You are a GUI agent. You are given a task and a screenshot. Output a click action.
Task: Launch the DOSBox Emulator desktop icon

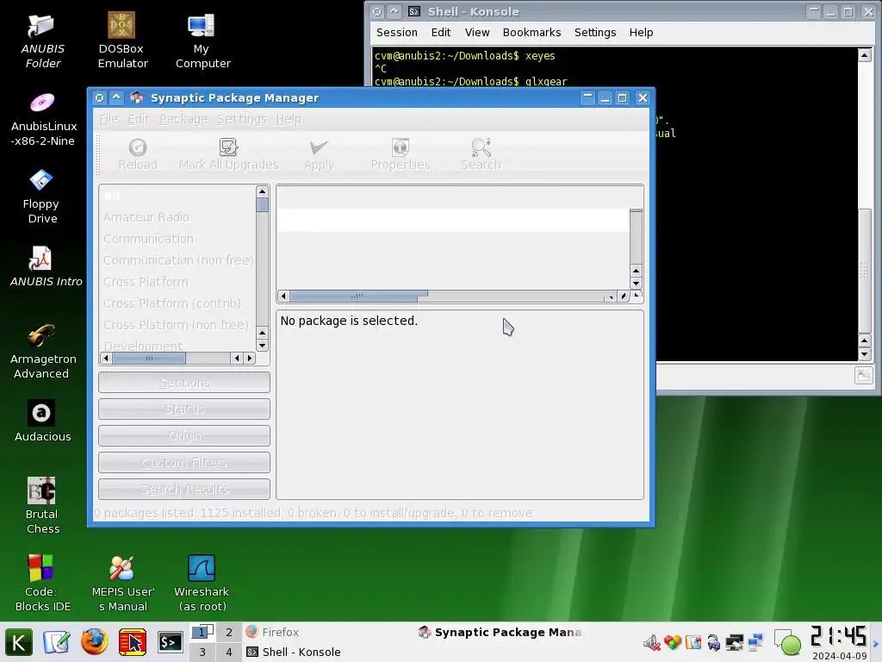121,25
